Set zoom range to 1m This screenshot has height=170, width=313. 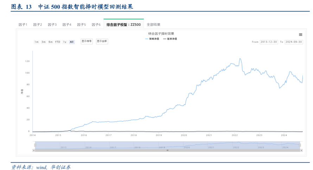click(36, 42)
